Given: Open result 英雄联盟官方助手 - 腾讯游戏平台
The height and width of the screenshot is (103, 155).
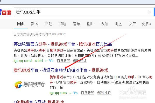Looking at the screenshot, I should click(63, 44).
